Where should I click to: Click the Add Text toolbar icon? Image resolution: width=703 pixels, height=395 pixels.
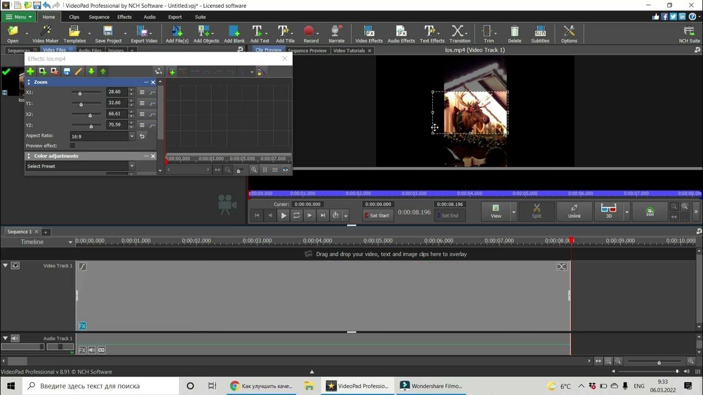(x=260, y=34)
